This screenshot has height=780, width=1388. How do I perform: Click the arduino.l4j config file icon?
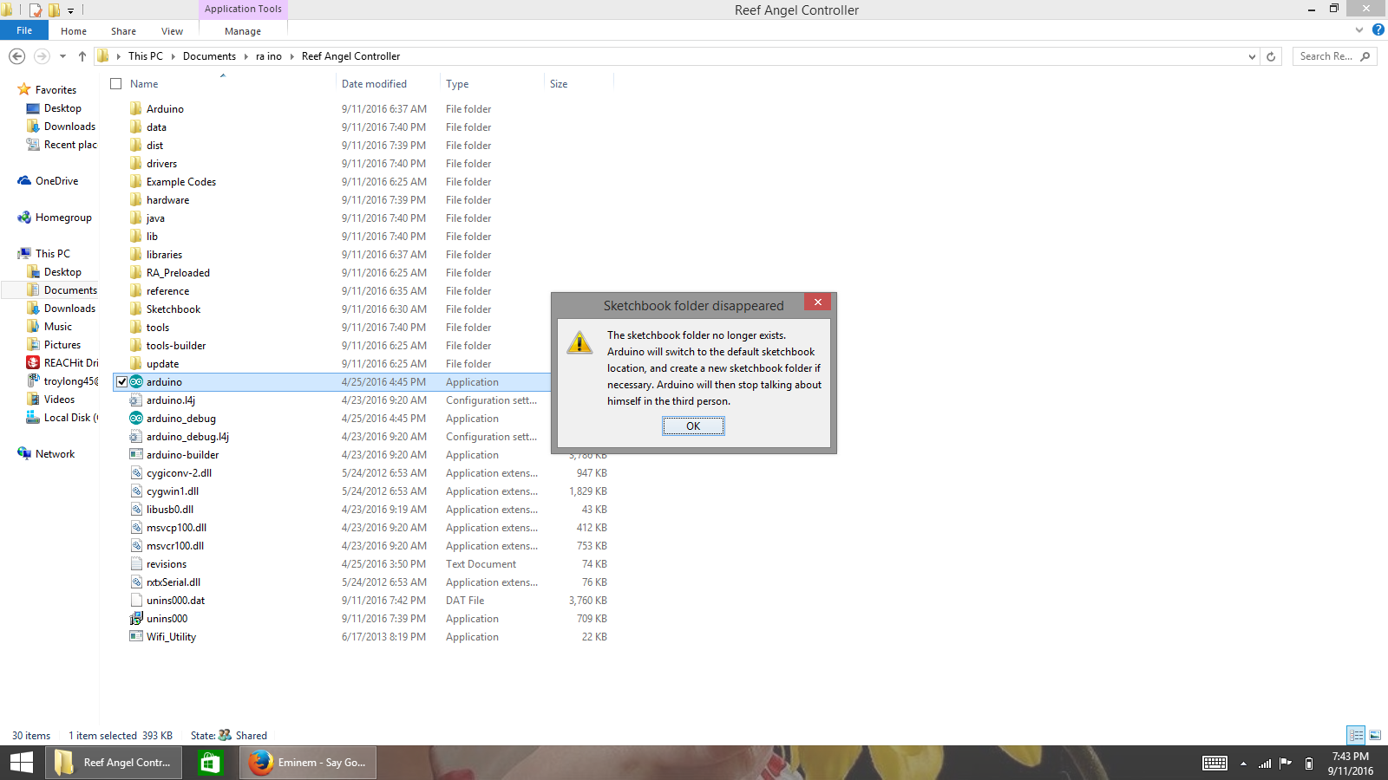pos(136,400)
